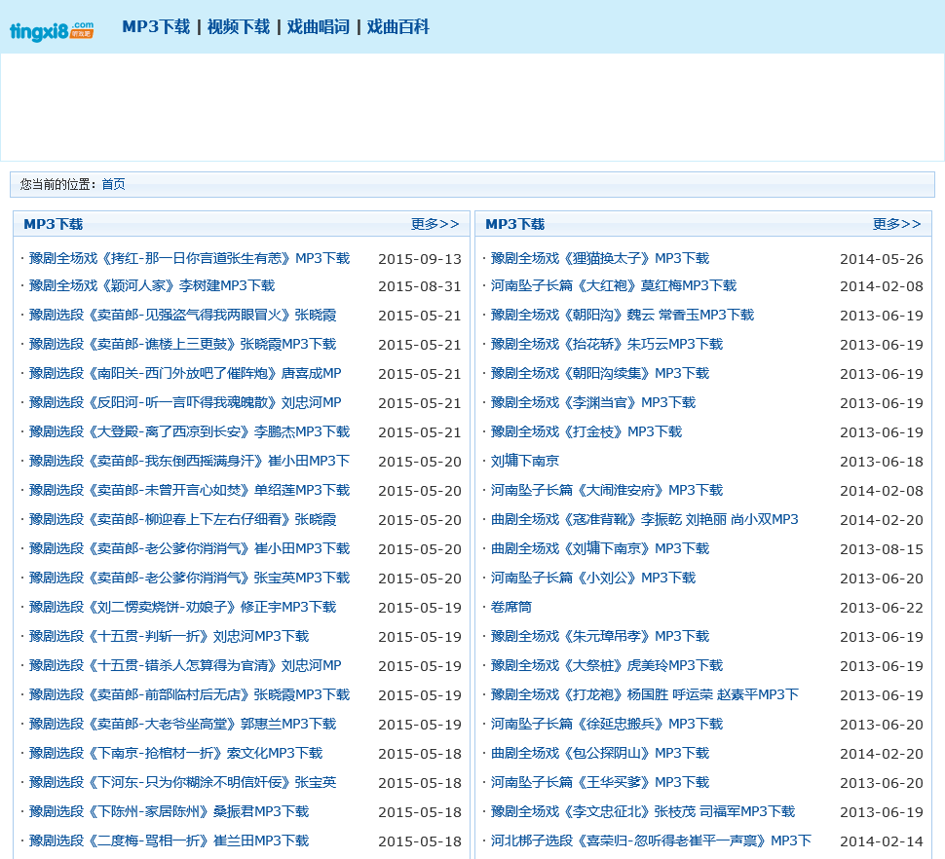The height and width of the screenshot is (859, 945).
Task: Open 豫剧选段《下南京-抢棺材一折》索文化
Action: pos(176,753)
